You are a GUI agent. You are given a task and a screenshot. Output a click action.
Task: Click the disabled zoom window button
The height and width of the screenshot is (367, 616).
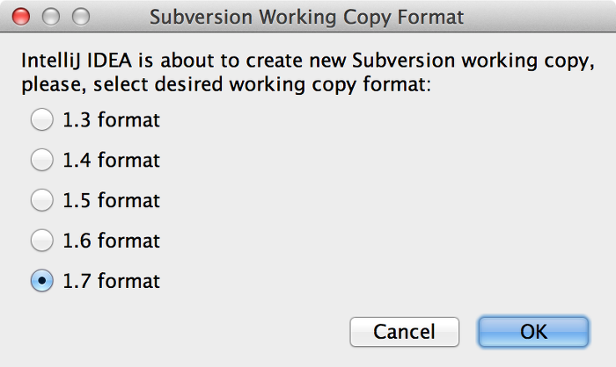81,17
